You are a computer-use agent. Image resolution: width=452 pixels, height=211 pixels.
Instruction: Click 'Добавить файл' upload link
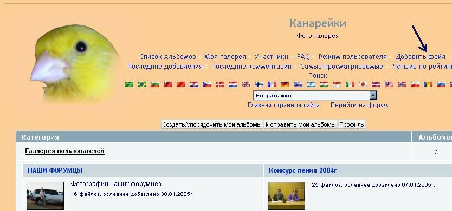point(420,57)
